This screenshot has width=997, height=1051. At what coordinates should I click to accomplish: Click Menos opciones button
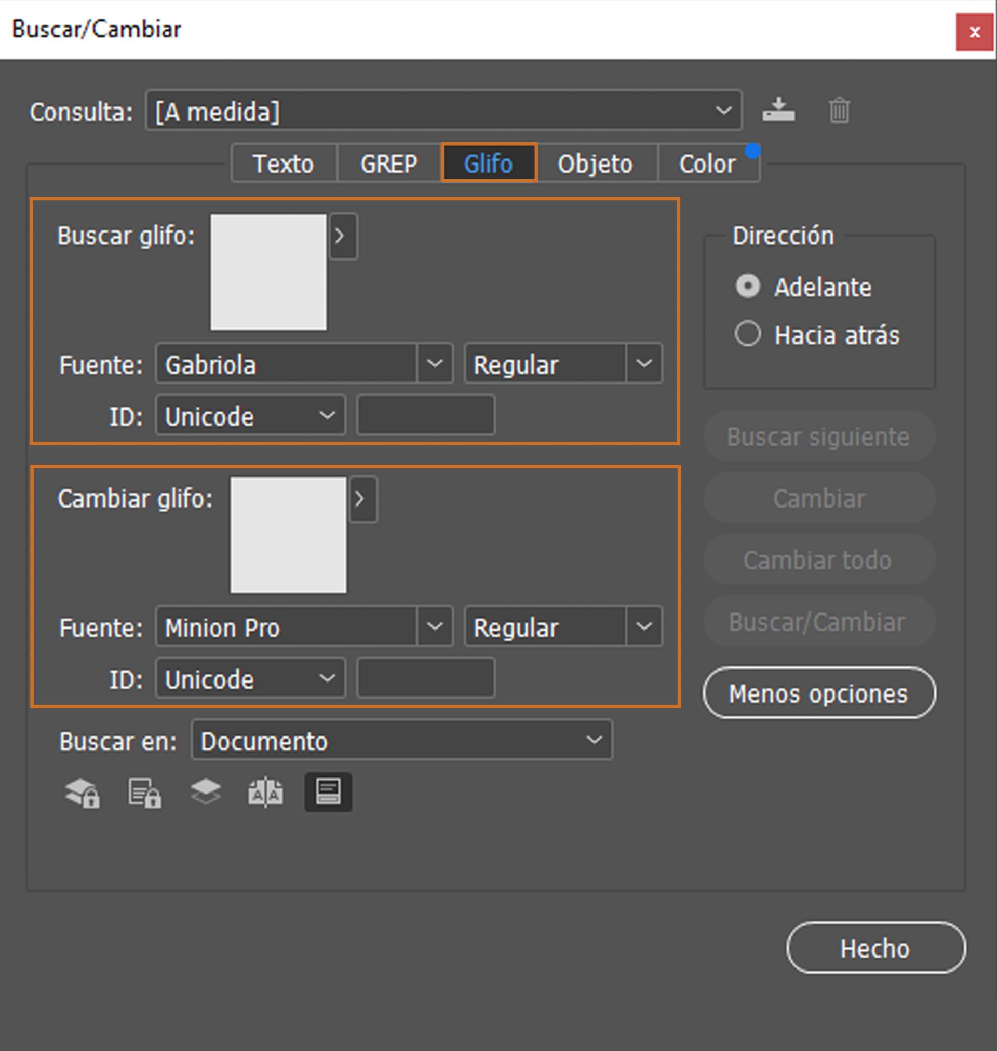(x=818, y=693)
